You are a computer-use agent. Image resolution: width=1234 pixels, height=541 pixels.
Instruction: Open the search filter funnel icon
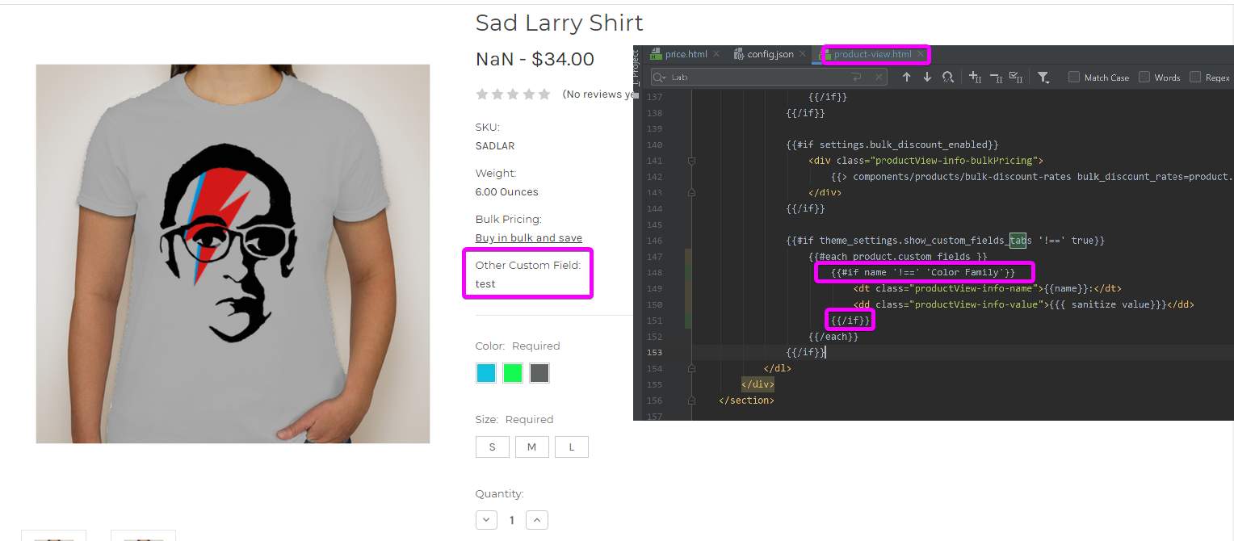point(1043,77)
